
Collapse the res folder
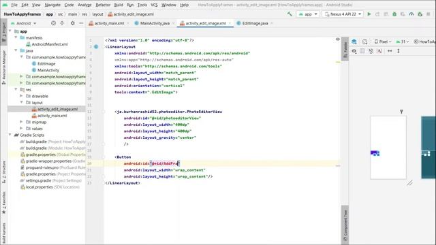click(x=16, y=89)
